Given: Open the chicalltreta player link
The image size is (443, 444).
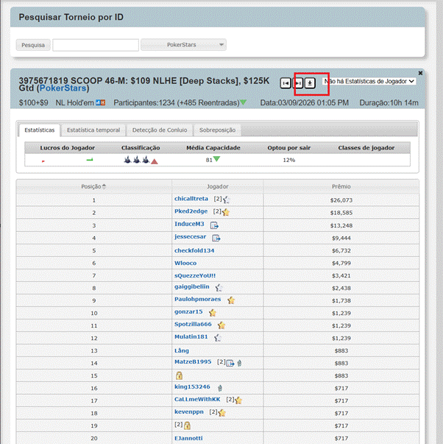Looking at the screenshot, I should (x=191, y=199).
